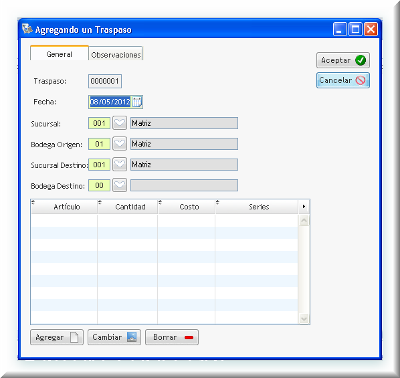The height and width of the screenshot is (378, 400).
Task: Expand the Bodega Destino lookup dropdown
Action: click(120, 185)
